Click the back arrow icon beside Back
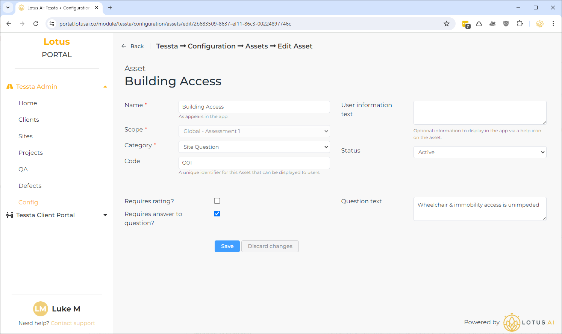562x334 pixels. pyautogui.click(x=124, y=46)
